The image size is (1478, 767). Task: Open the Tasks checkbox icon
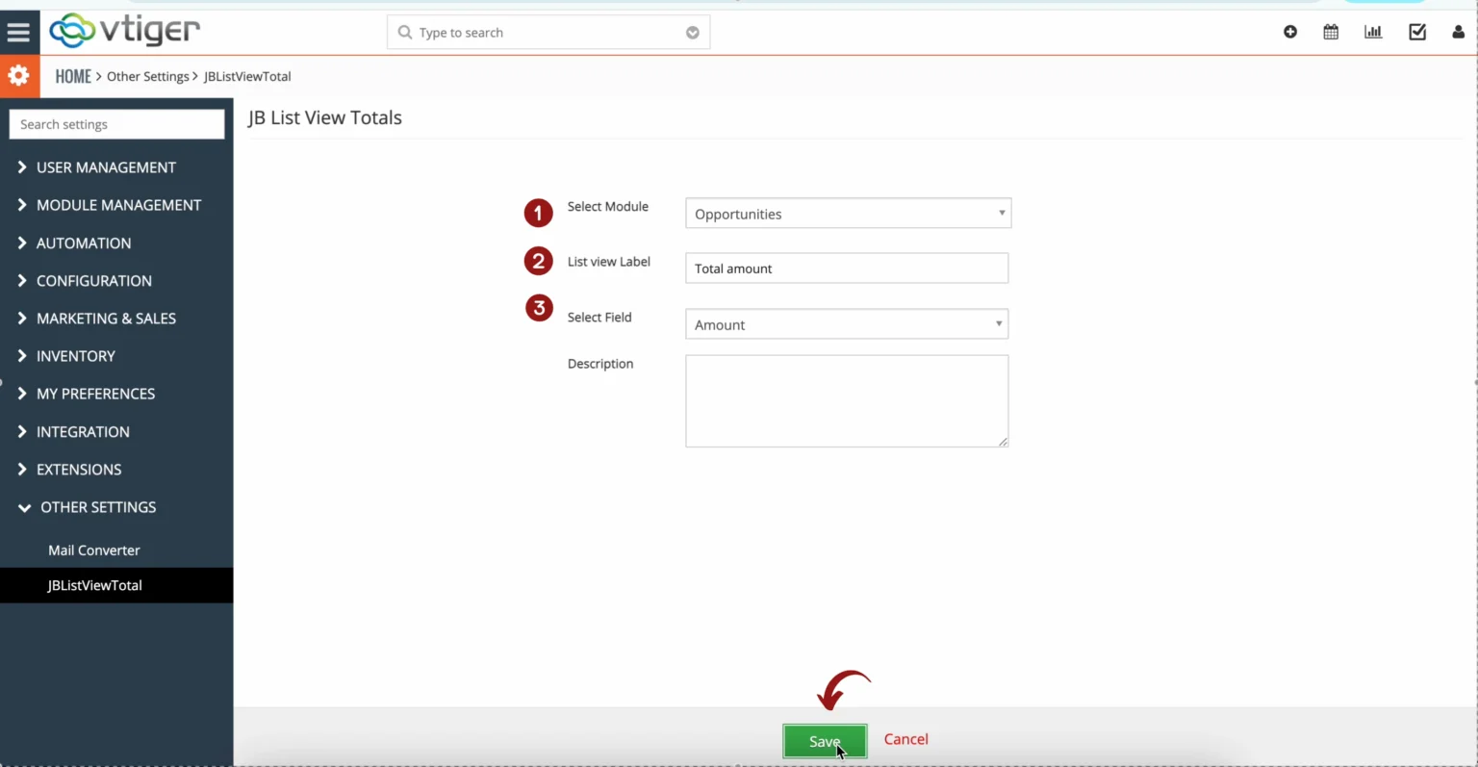pos(1416,32)
